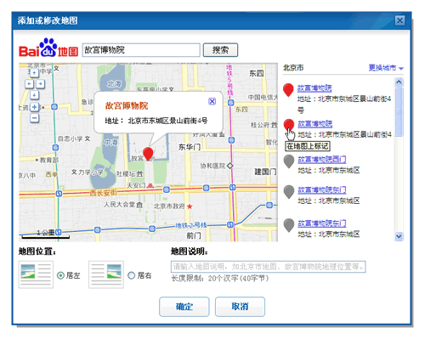Cancel with the 取消 button
Image resolution: width=425 pixels, height=339 pixels.
[x=240, y=307]
